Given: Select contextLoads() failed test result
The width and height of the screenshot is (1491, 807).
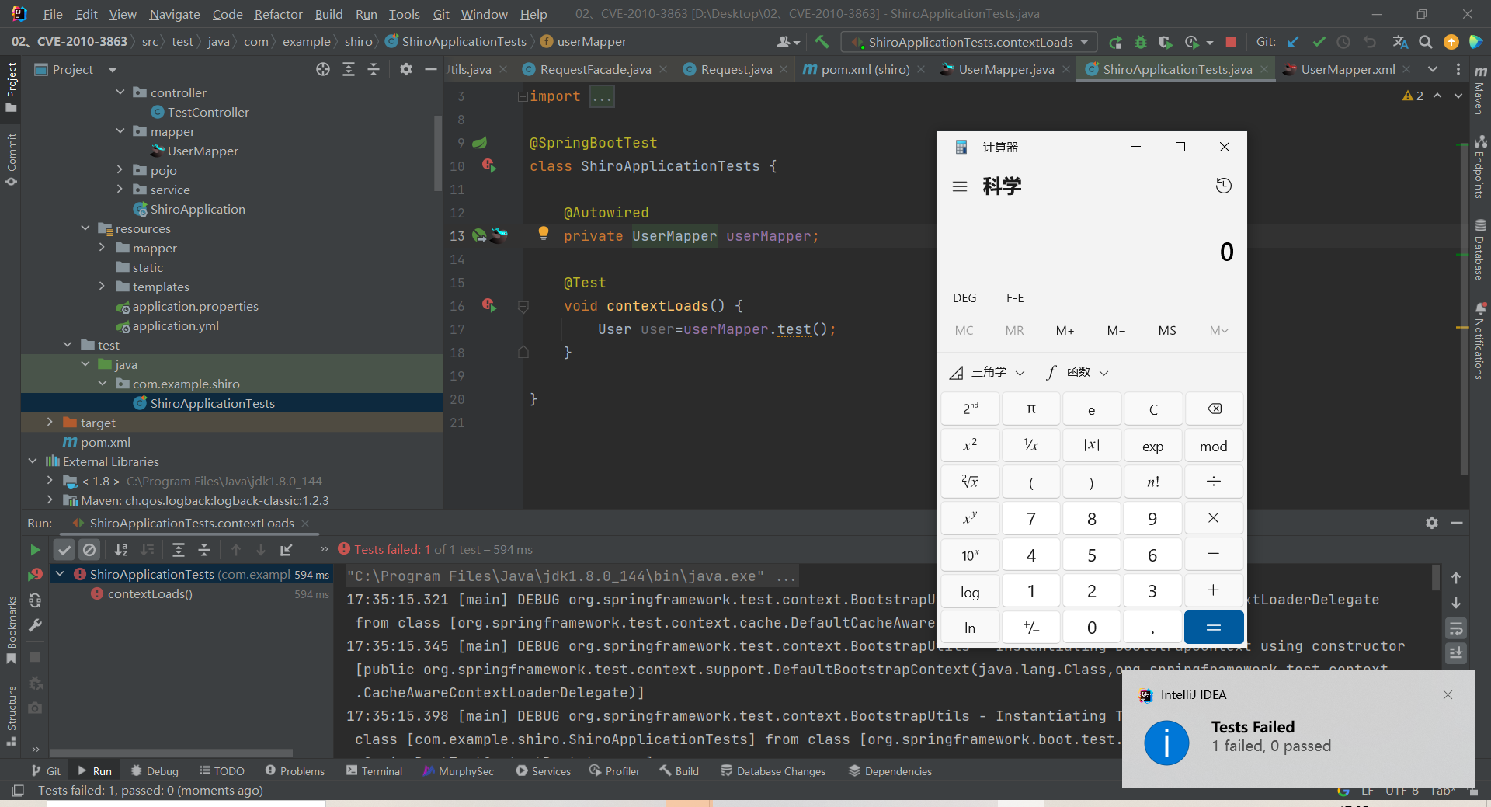Looking at the screenshot, I should point(150,594).
